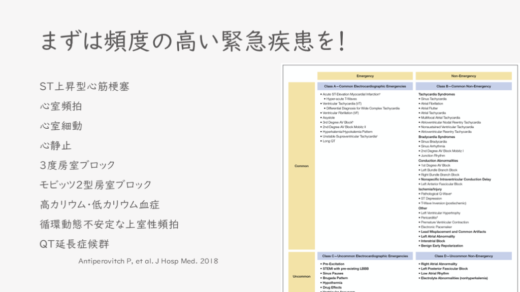
Task: Click the Tachycardia Syndromes heading in table
Action: coord(437,94)
